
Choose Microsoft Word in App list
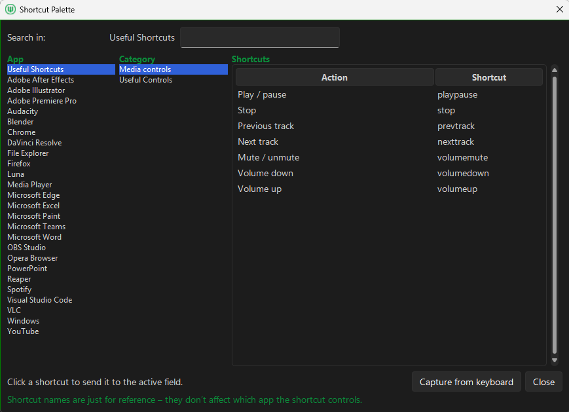35,238
